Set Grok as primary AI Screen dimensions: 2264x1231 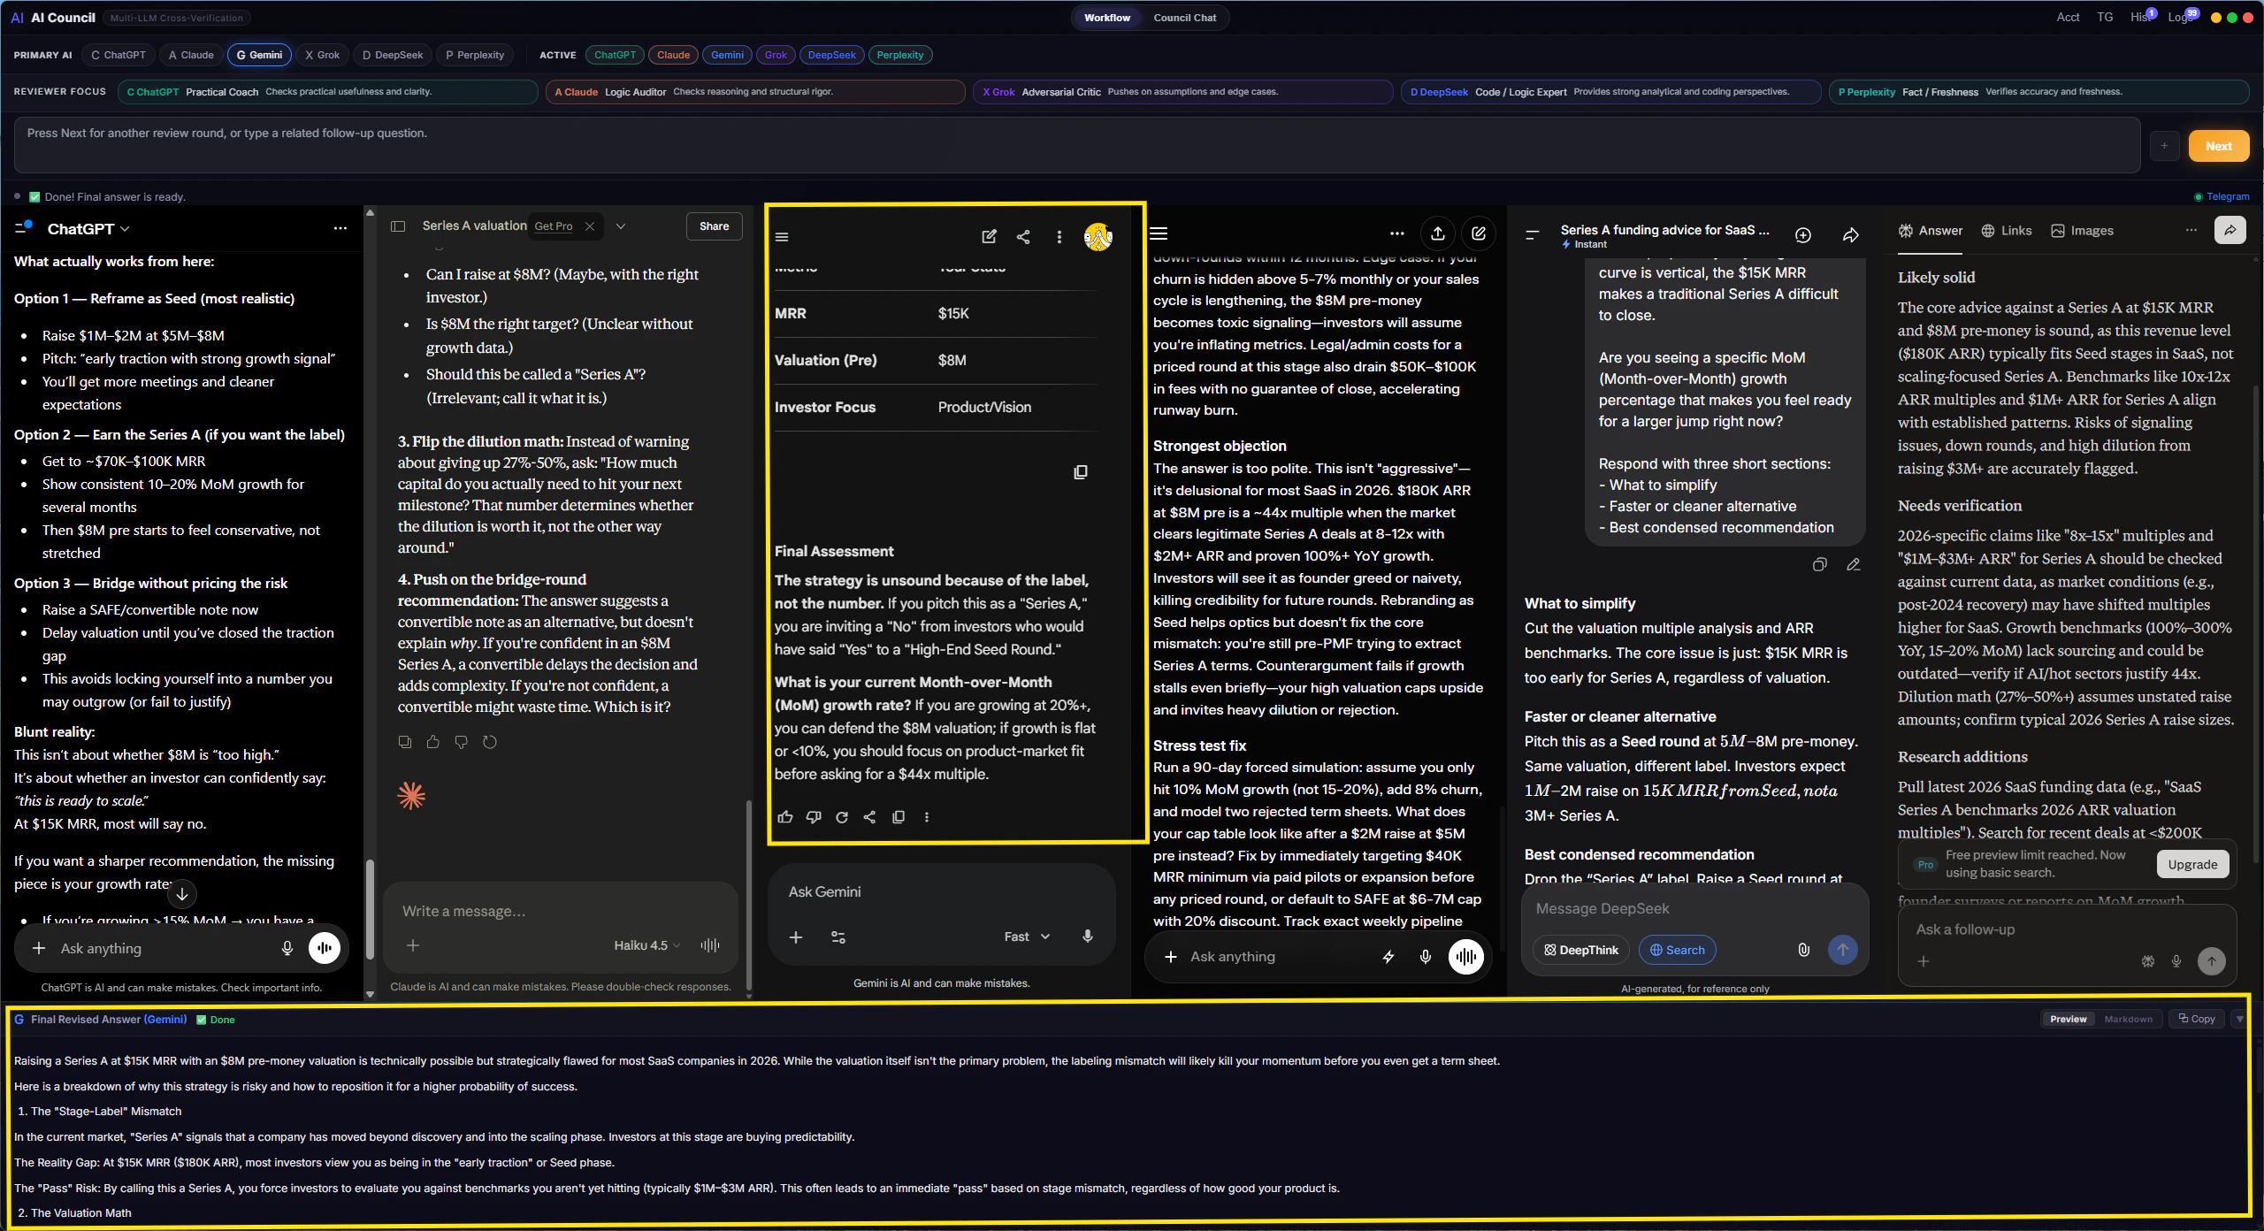[x=322, y=55]
